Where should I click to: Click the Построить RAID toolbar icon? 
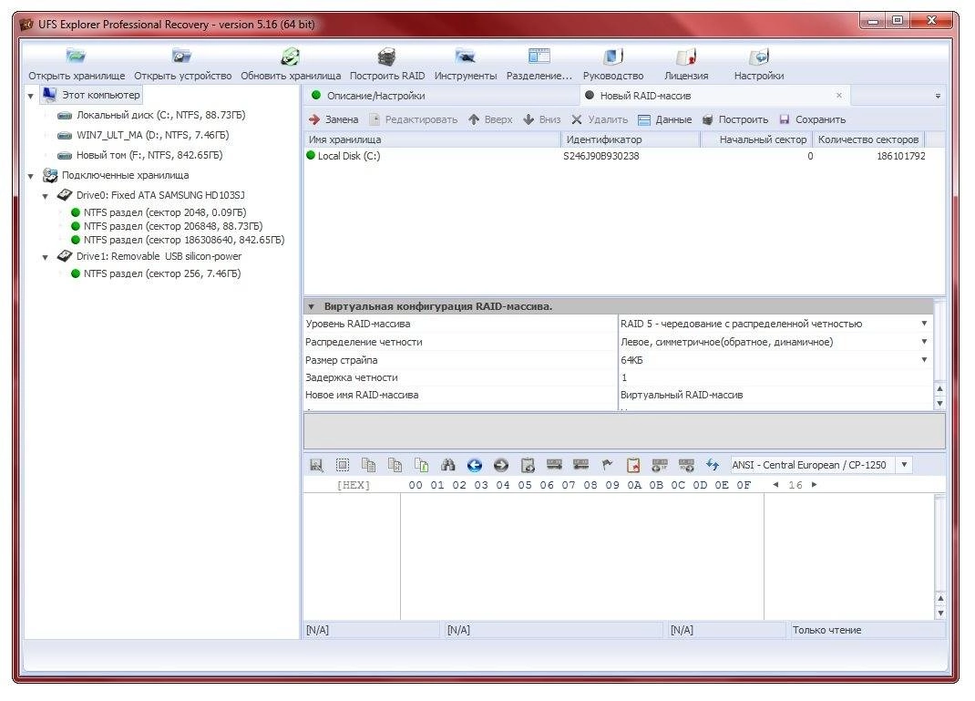click(386, 57)
